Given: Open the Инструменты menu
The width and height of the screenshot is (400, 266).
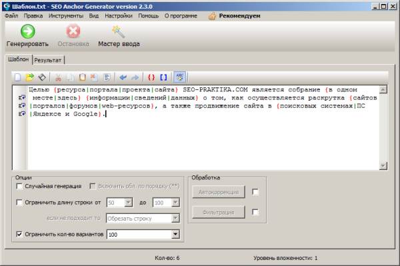Looking at the screenshot, I should (66, 16).
